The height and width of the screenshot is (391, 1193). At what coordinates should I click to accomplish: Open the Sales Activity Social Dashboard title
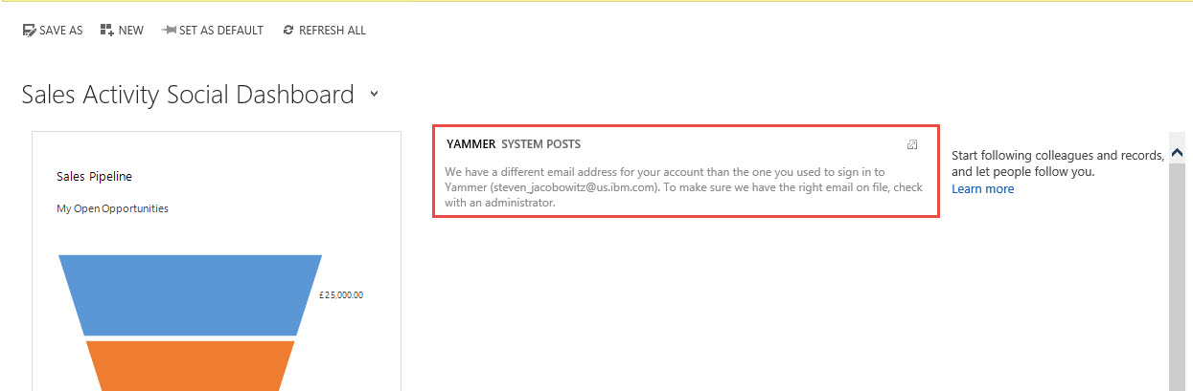point(188,95)
